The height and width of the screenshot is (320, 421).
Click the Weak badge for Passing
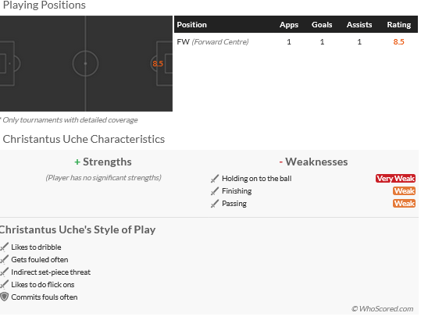tap(405, 204)
